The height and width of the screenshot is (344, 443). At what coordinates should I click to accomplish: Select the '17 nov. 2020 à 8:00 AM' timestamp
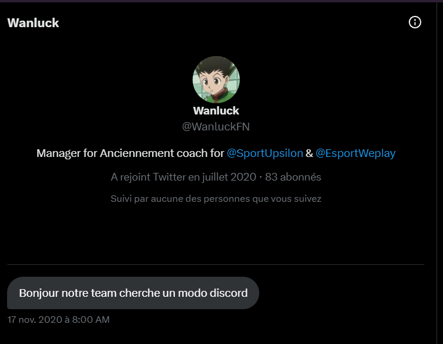pyautogui.click(x=58, y=319)
